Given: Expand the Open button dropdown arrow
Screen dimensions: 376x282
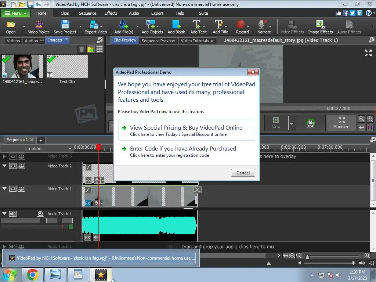Looking at the screenshot, I should (x=24, y=26).
